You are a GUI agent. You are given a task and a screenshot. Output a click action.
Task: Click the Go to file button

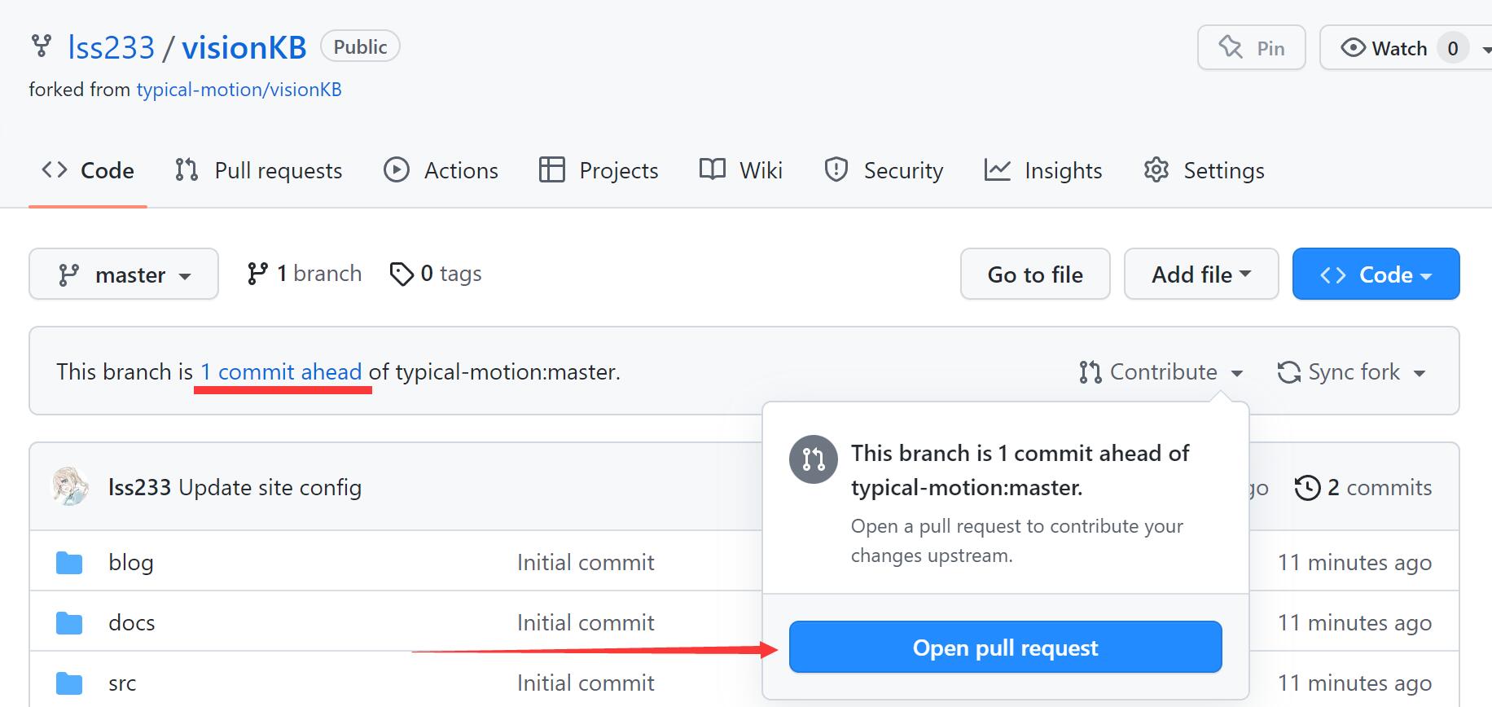1035,274
